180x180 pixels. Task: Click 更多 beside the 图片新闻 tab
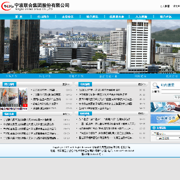tap(66, 84)
